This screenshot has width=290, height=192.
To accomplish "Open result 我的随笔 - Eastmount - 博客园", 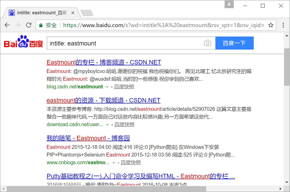I will pos(88,138).
